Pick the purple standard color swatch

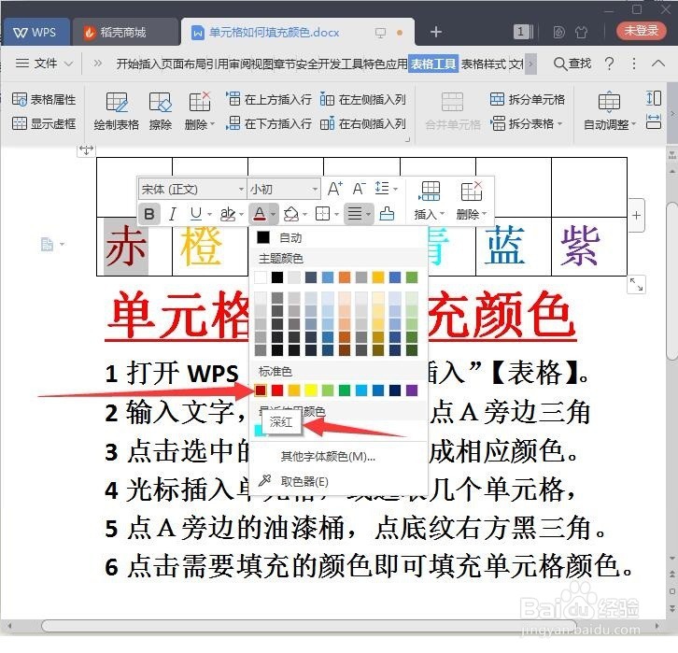[x=412, y=390]
